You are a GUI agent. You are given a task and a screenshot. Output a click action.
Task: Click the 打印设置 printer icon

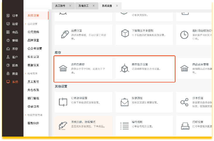(x=185, y=126)
